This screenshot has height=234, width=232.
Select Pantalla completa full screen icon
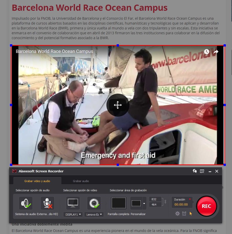[119, 203]
